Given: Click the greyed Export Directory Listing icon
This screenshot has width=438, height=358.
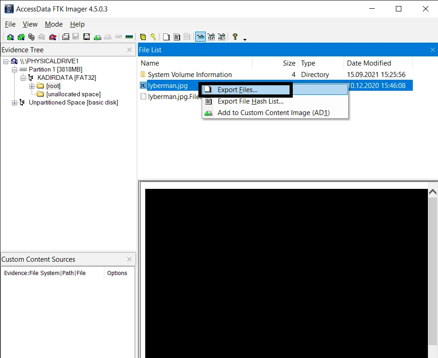Looking at the screenshot, I should 187,37.
